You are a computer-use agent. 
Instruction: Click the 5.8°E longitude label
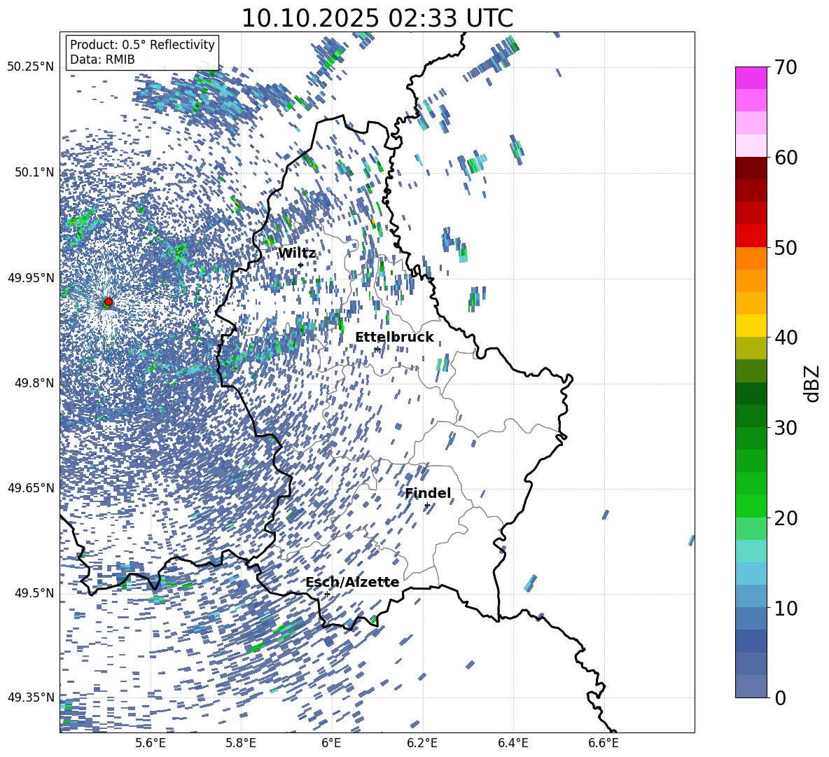click(241, 743)
